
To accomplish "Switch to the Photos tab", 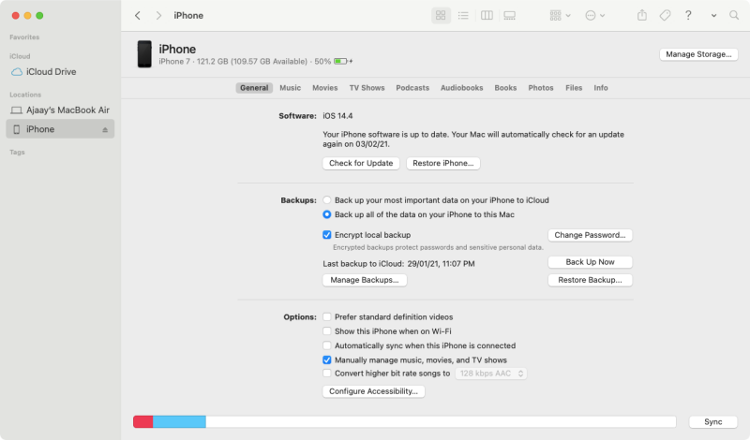I will (x=541, y=88).
